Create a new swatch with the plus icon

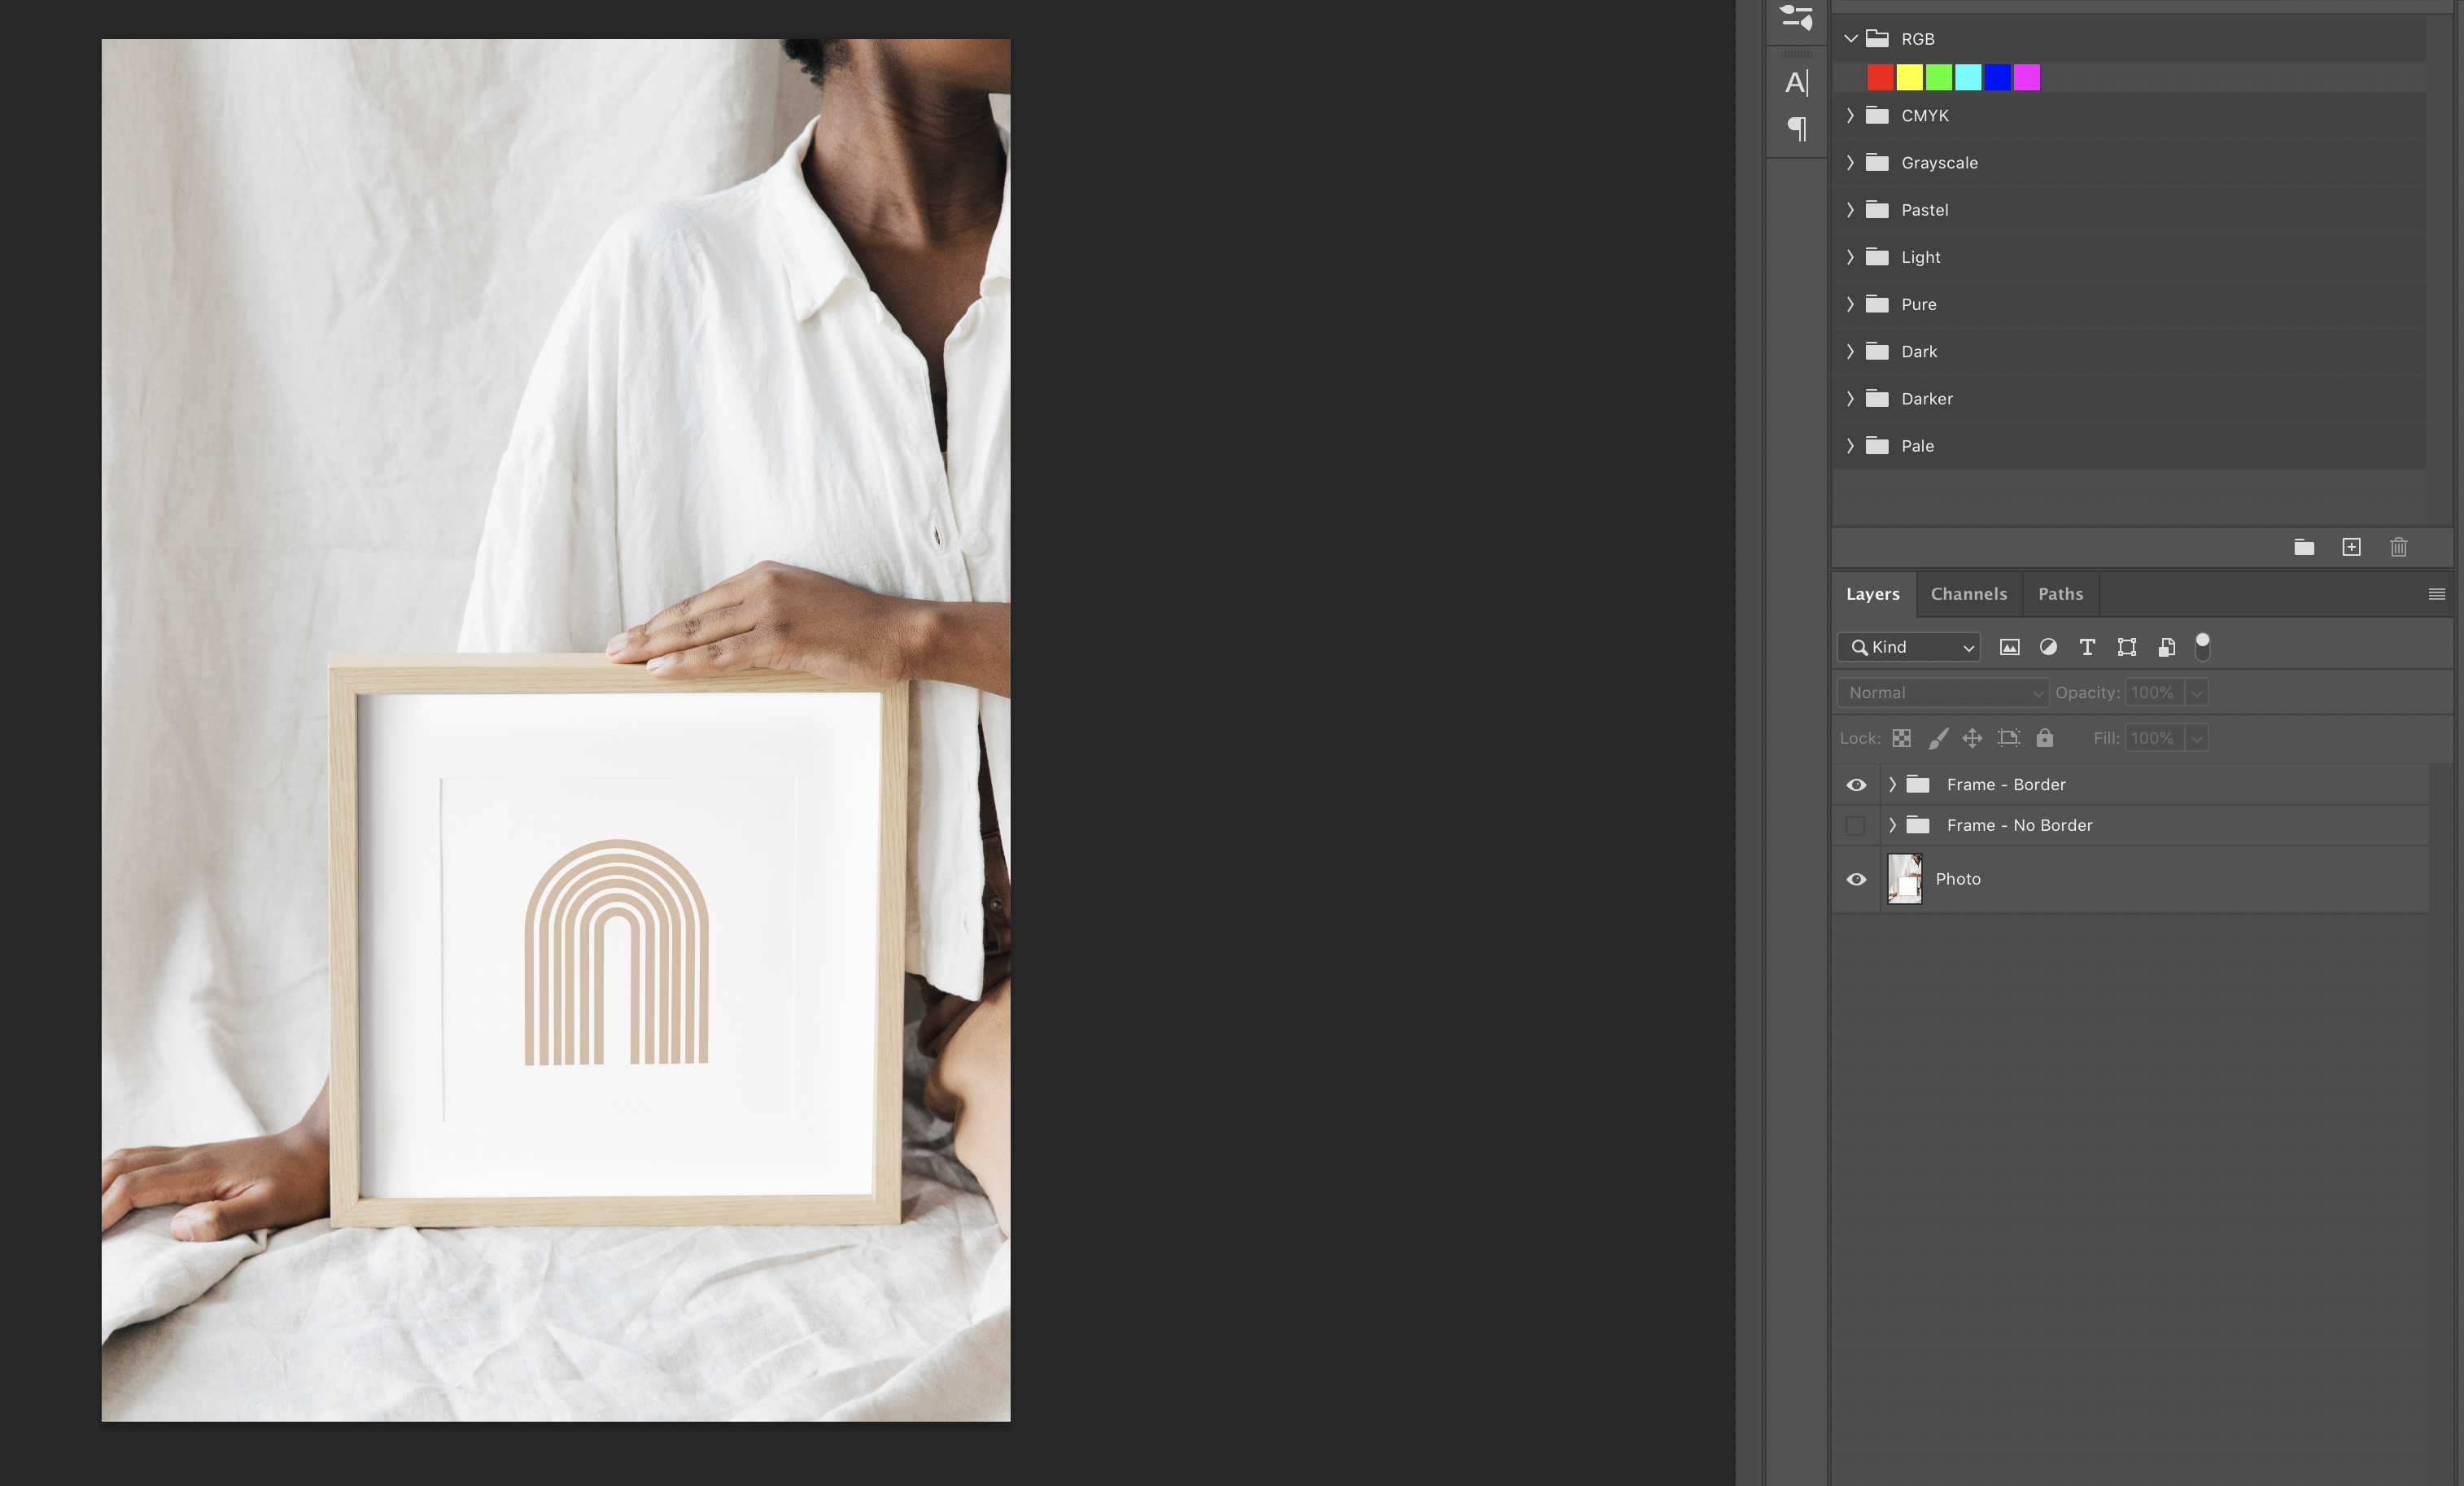click(2351, 547)
